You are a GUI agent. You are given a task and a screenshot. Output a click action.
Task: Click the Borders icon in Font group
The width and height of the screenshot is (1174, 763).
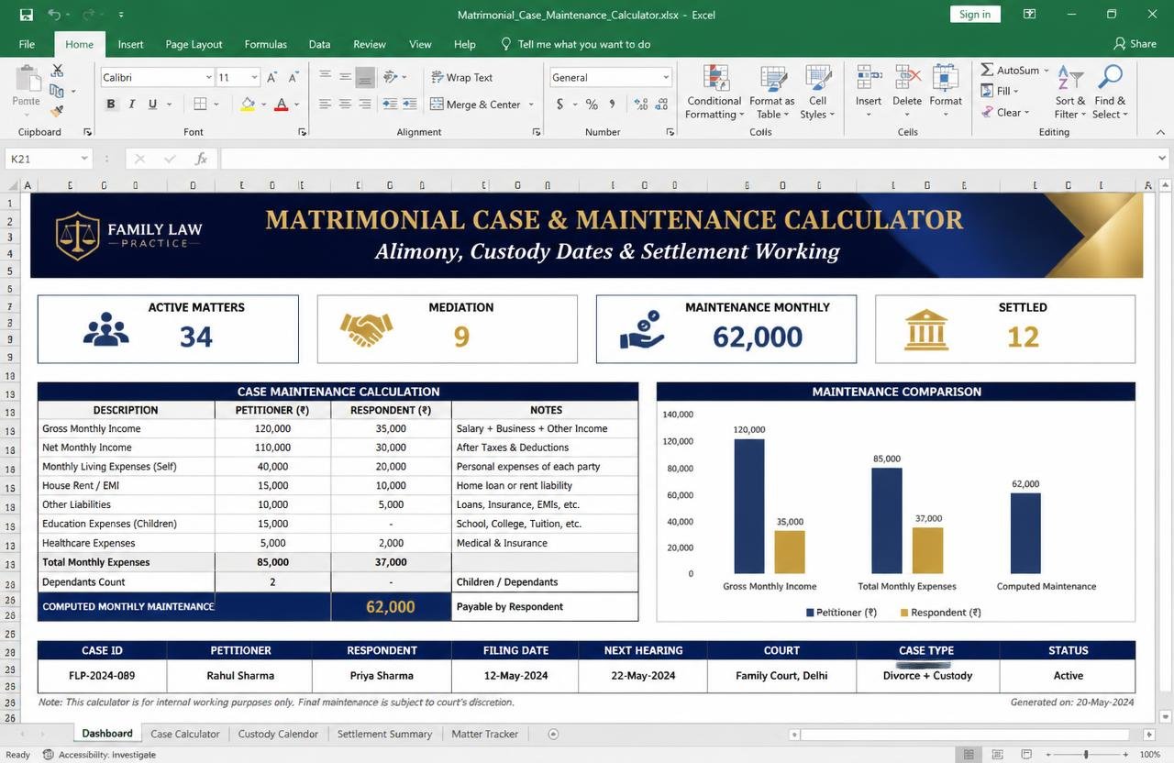click(x=201, y=105)
